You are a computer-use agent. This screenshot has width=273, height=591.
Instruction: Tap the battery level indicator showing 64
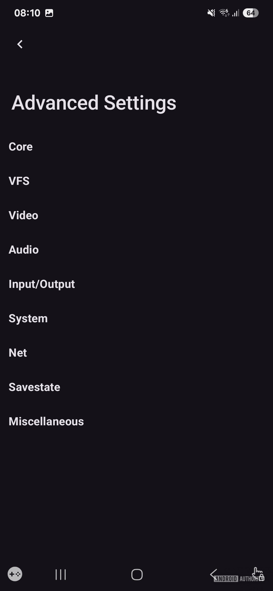(x=251, y=13)
